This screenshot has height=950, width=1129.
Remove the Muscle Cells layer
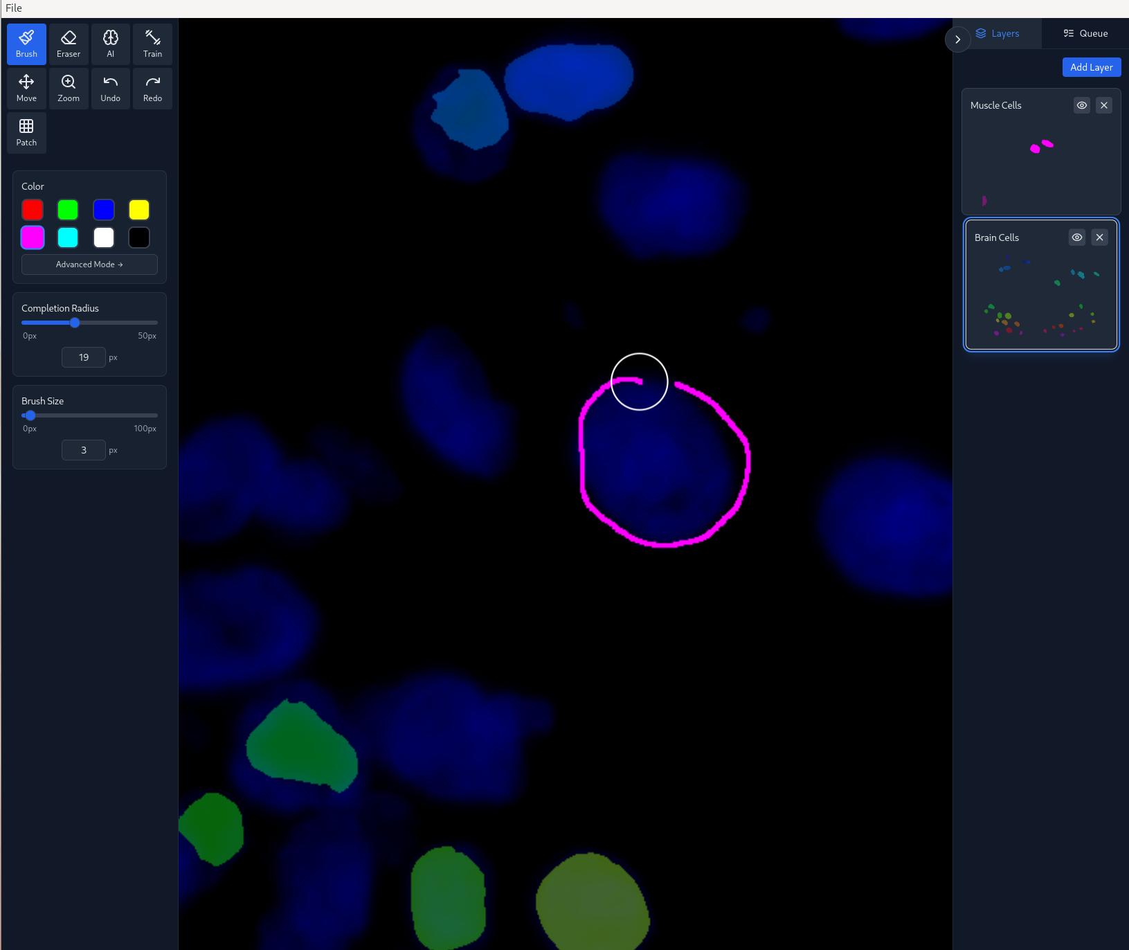point(1103,105)
